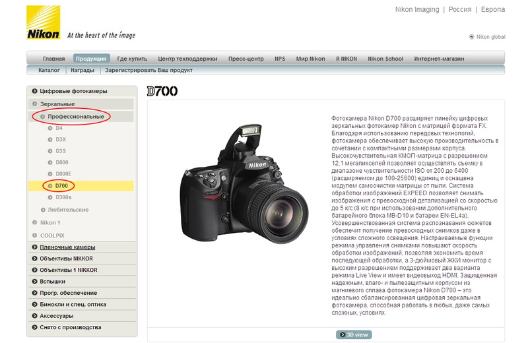Collapse the Зеркальные category
Screen dimensions: 528x343
coord(59,104)
